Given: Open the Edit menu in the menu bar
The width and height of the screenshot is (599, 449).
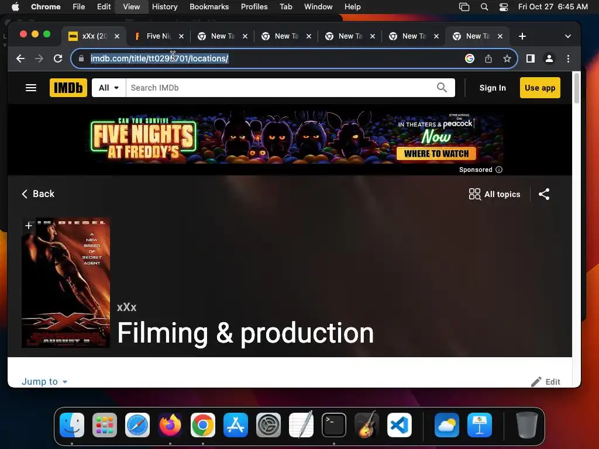Looking at the screenshot, I should click(104, 7).
